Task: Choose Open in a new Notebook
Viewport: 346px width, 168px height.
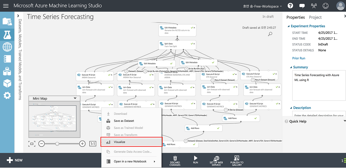Action: click(131, 162)
